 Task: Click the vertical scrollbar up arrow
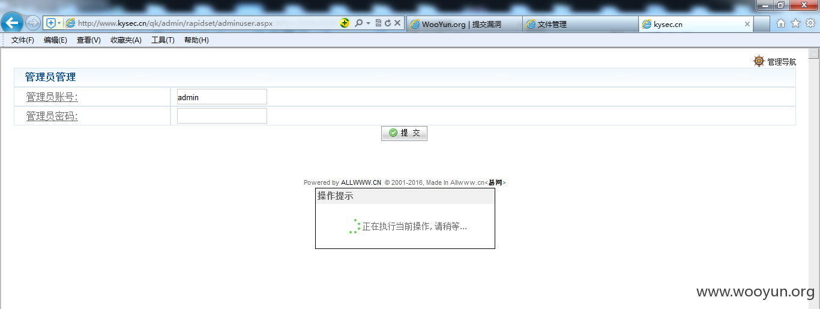click(814, 53)
